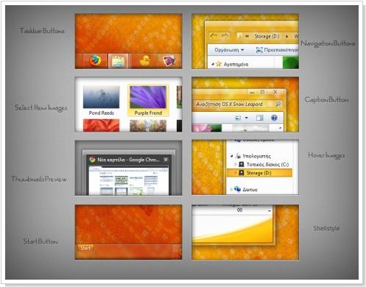Close the OS X Snow Leopard window
Viewport: 366px width, 287px height.
point(275,92)
